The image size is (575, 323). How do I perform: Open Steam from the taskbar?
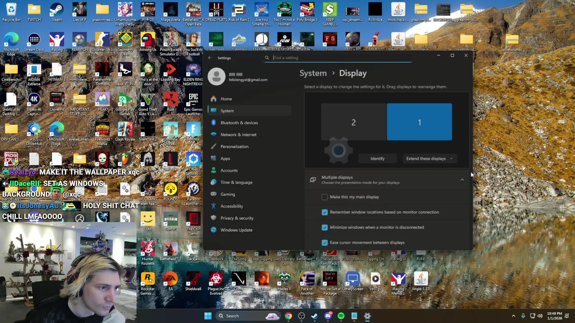(314, 316)
